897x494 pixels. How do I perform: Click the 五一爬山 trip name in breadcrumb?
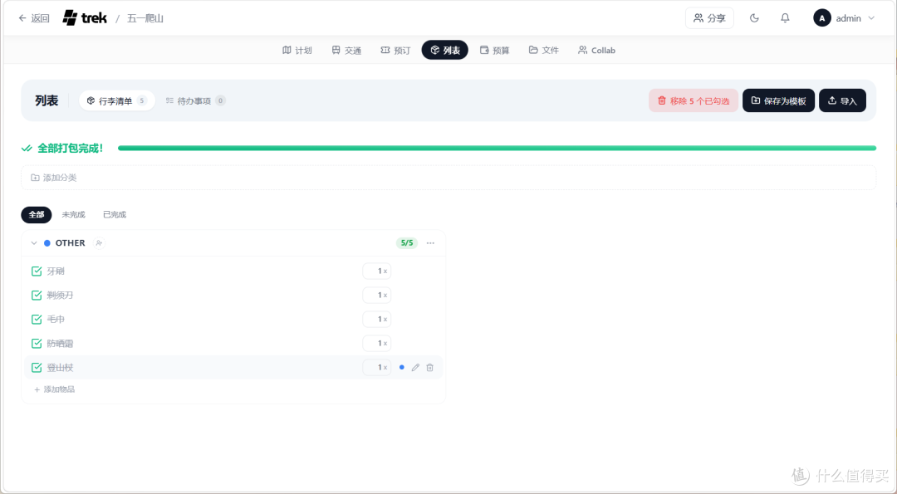(x=145, y=18)
